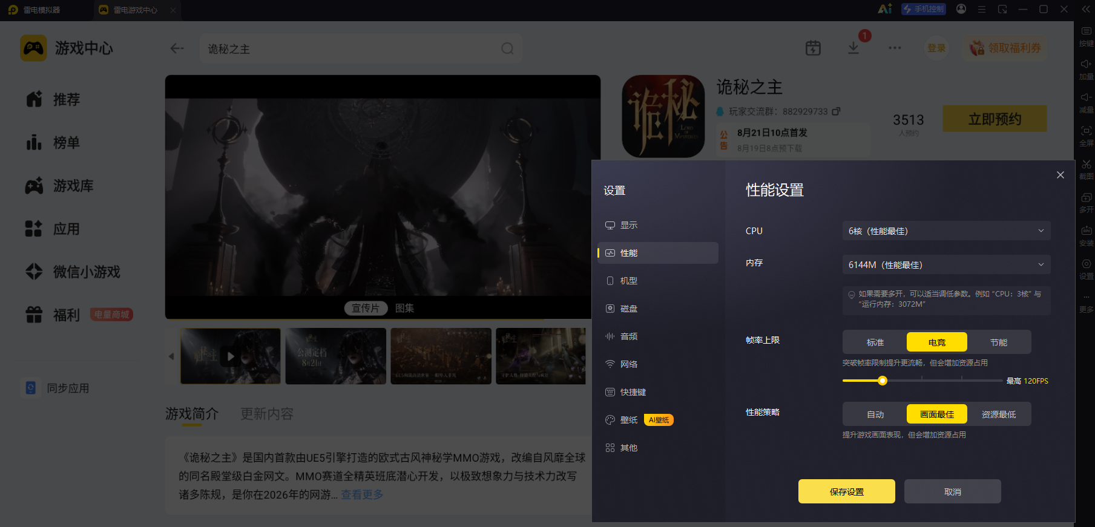Open the 显示 display settings section
Screen dimensions: 1095x527
(x=657, y=225)
